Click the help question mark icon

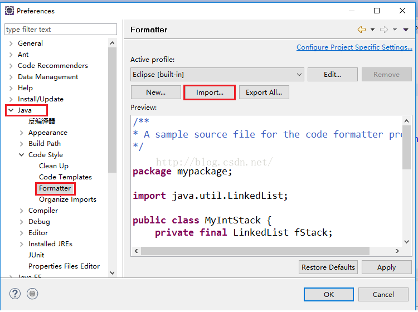pos(15,294)
